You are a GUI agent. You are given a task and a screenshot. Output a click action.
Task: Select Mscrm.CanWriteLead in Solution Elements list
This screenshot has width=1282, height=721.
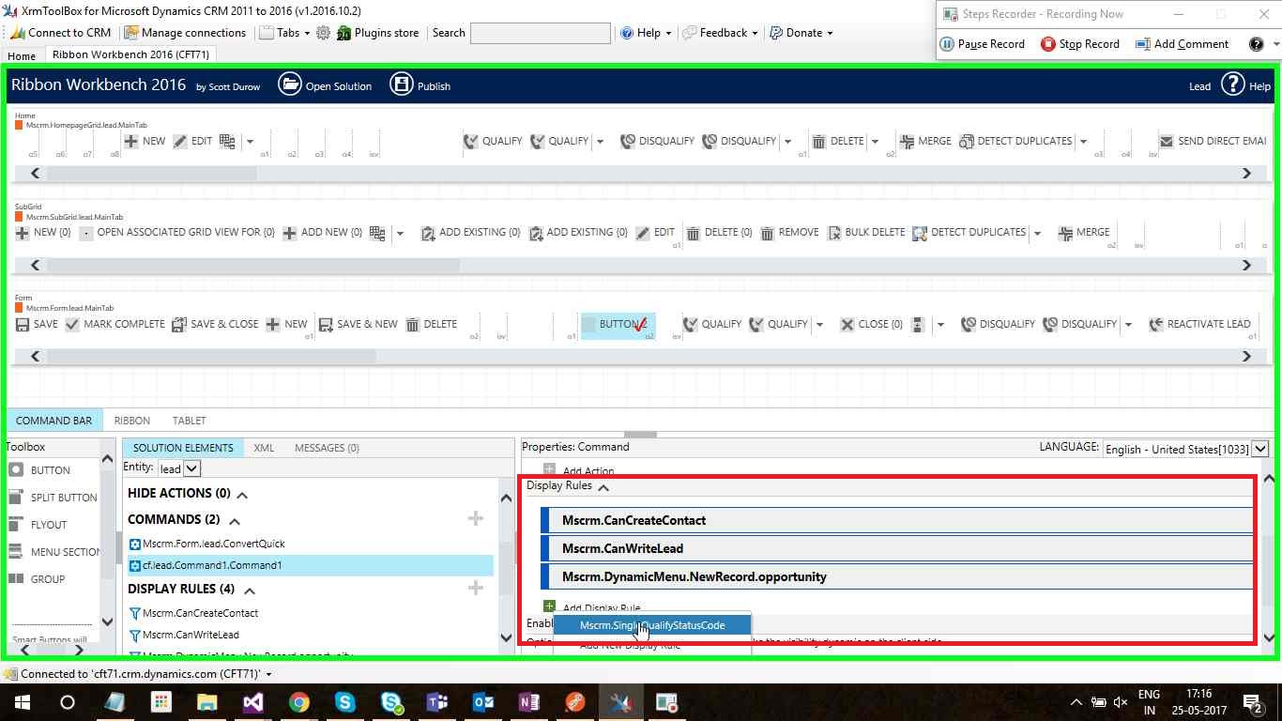[191, 635]
